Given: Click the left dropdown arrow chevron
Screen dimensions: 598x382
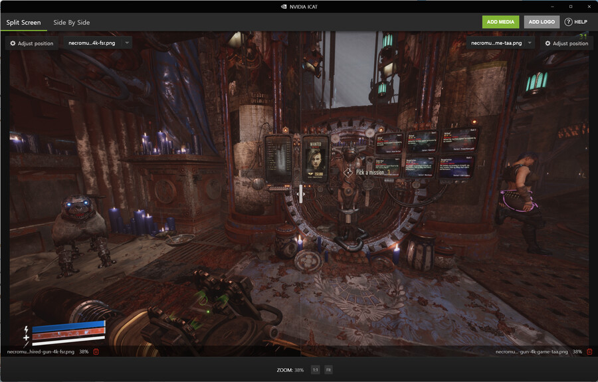Looking at the screenshot, I should coord(127,43).
